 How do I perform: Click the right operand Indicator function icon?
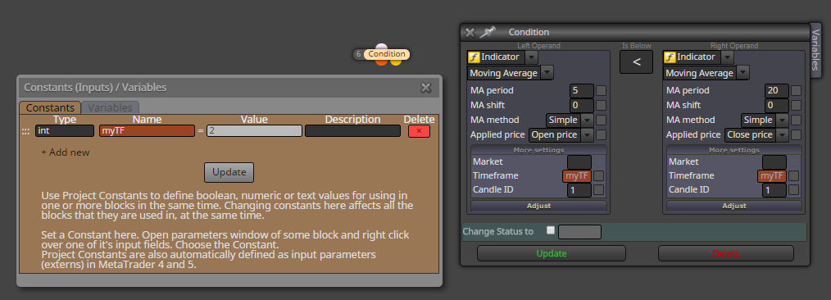coord(670,57)
